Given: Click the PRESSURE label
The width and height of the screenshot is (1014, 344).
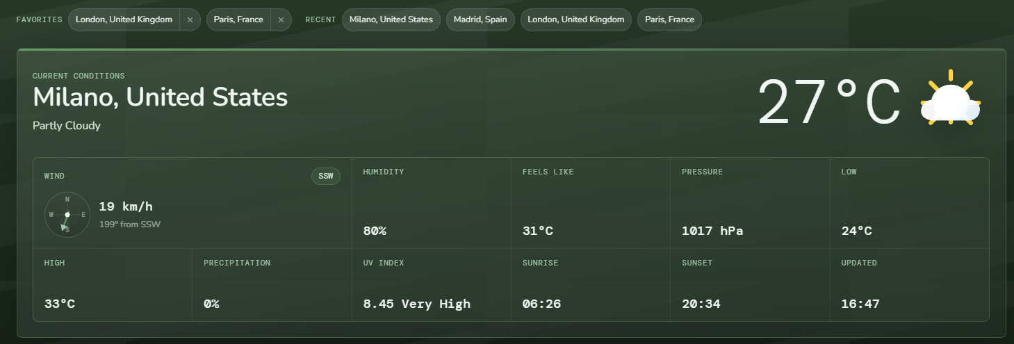Looking at the screenshot, I should [x=702, y=172].
